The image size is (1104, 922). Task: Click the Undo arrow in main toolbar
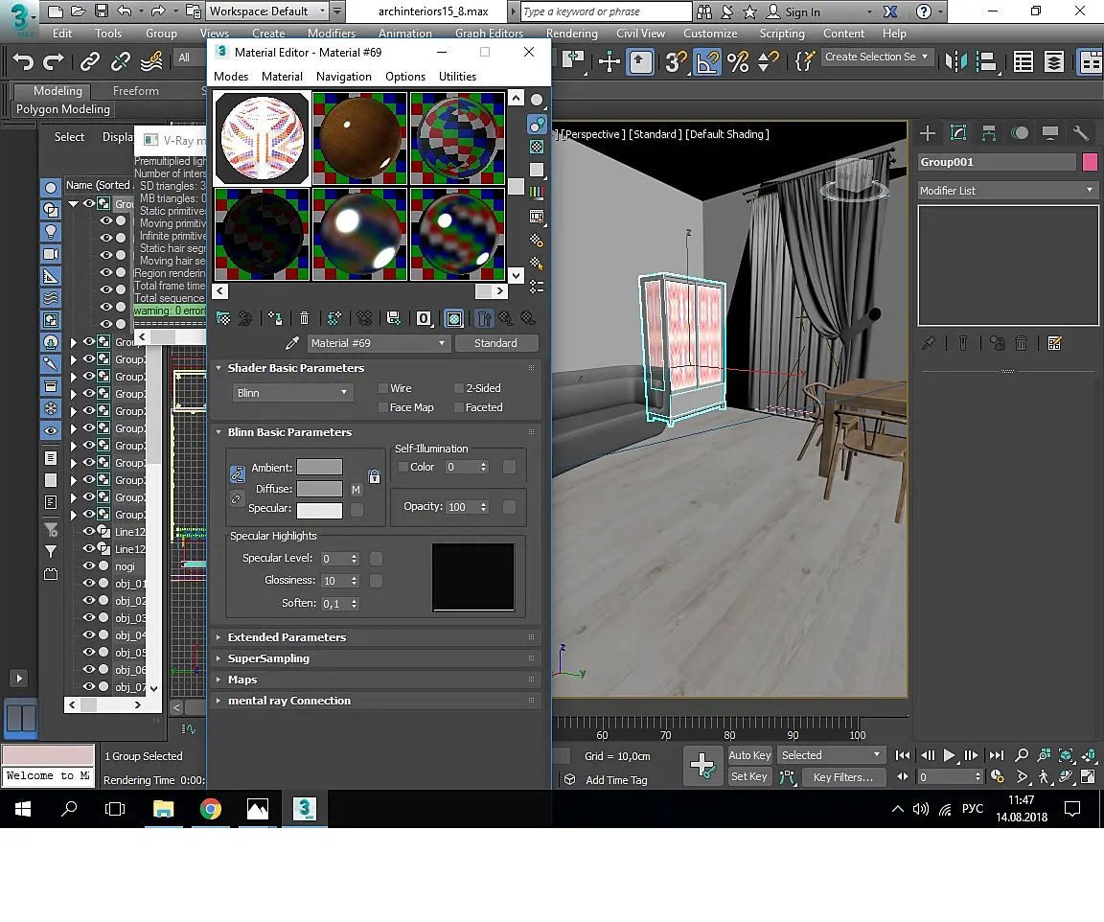pos(23,62)
